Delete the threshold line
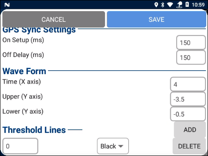The height and width of the screenshot is (156, 208). click(189, 146)
